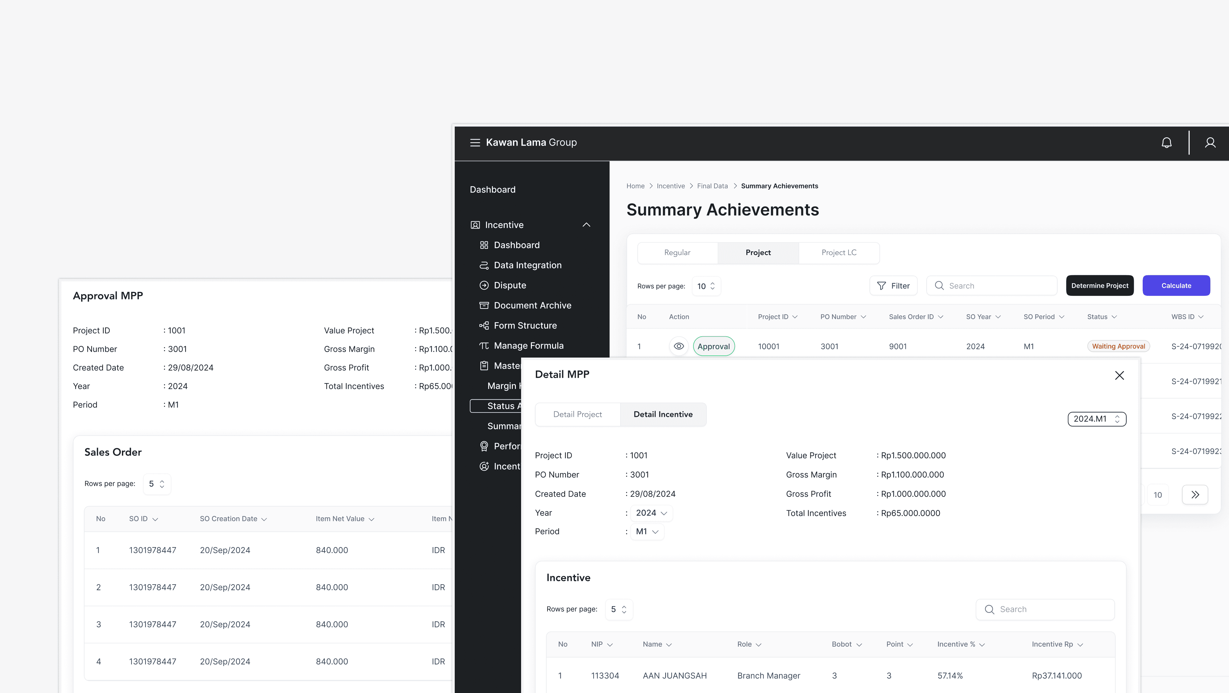This screenshot has height=693, width=1229.
Task: Switch to the Detail Project tab
Action: (x=577, y=414)
